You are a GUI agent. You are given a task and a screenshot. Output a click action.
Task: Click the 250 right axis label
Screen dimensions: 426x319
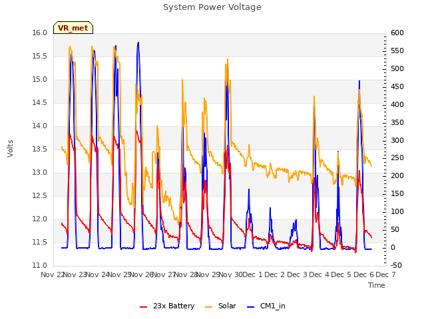(x=397, y=158)
